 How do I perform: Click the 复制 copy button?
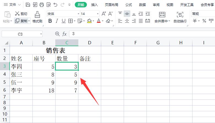tap(21, 21)
